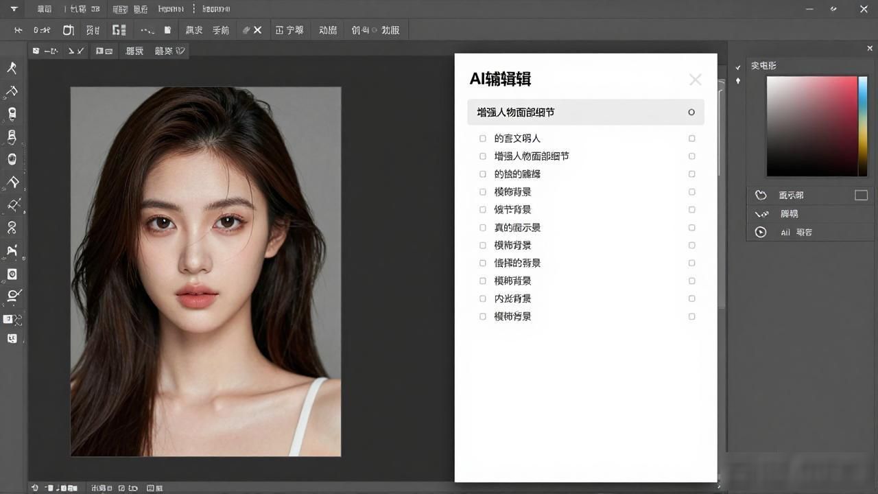
Task: Click the empty outlined rectangle in the palette row
Action: pos(861,196)
